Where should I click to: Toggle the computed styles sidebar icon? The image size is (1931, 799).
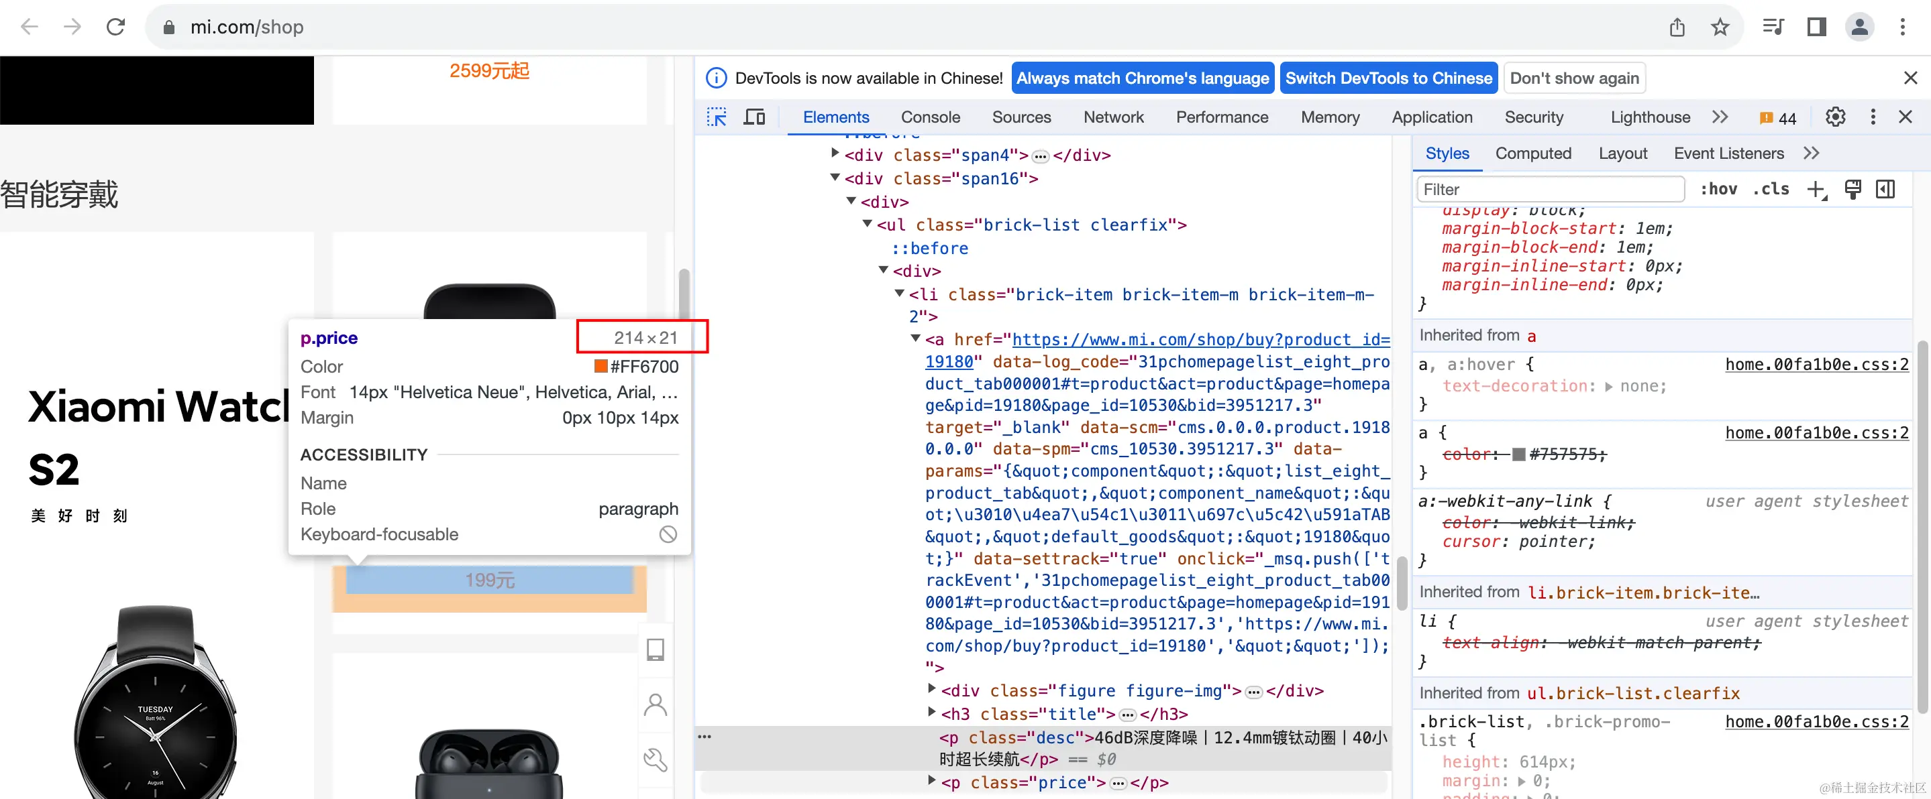[x=1885, y=190]
